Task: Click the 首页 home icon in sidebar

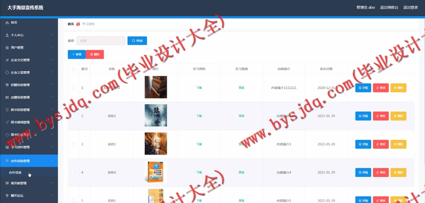Action: (7, 23)
